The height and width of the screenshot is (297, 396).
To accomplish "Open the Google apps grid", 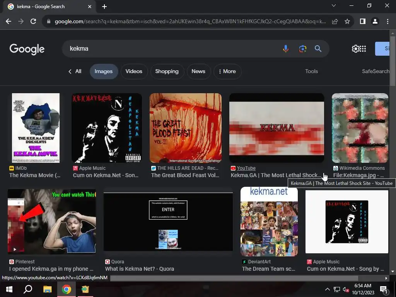I will pyautogui.click(x=363, y=48).
